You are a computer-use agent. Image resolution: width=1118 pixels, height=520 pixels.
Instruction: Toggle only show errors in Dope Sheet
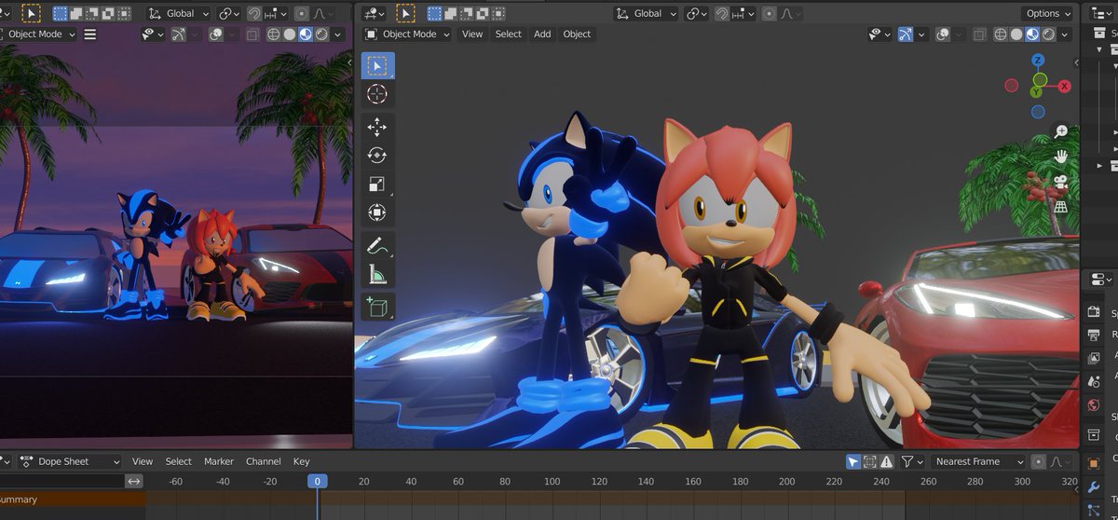[x=885, y=461]
